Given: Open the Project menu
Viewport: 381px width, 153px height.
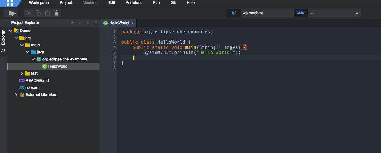Looking at the screenshot, I should coord(65,3).
